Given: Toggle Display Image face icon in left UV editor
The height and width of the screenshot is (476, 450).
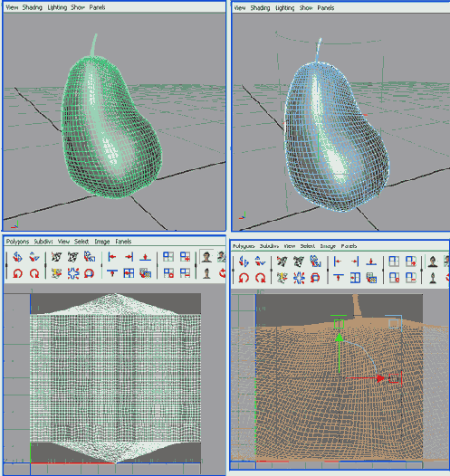Looking at the screenshot, I should coord(206,257).
